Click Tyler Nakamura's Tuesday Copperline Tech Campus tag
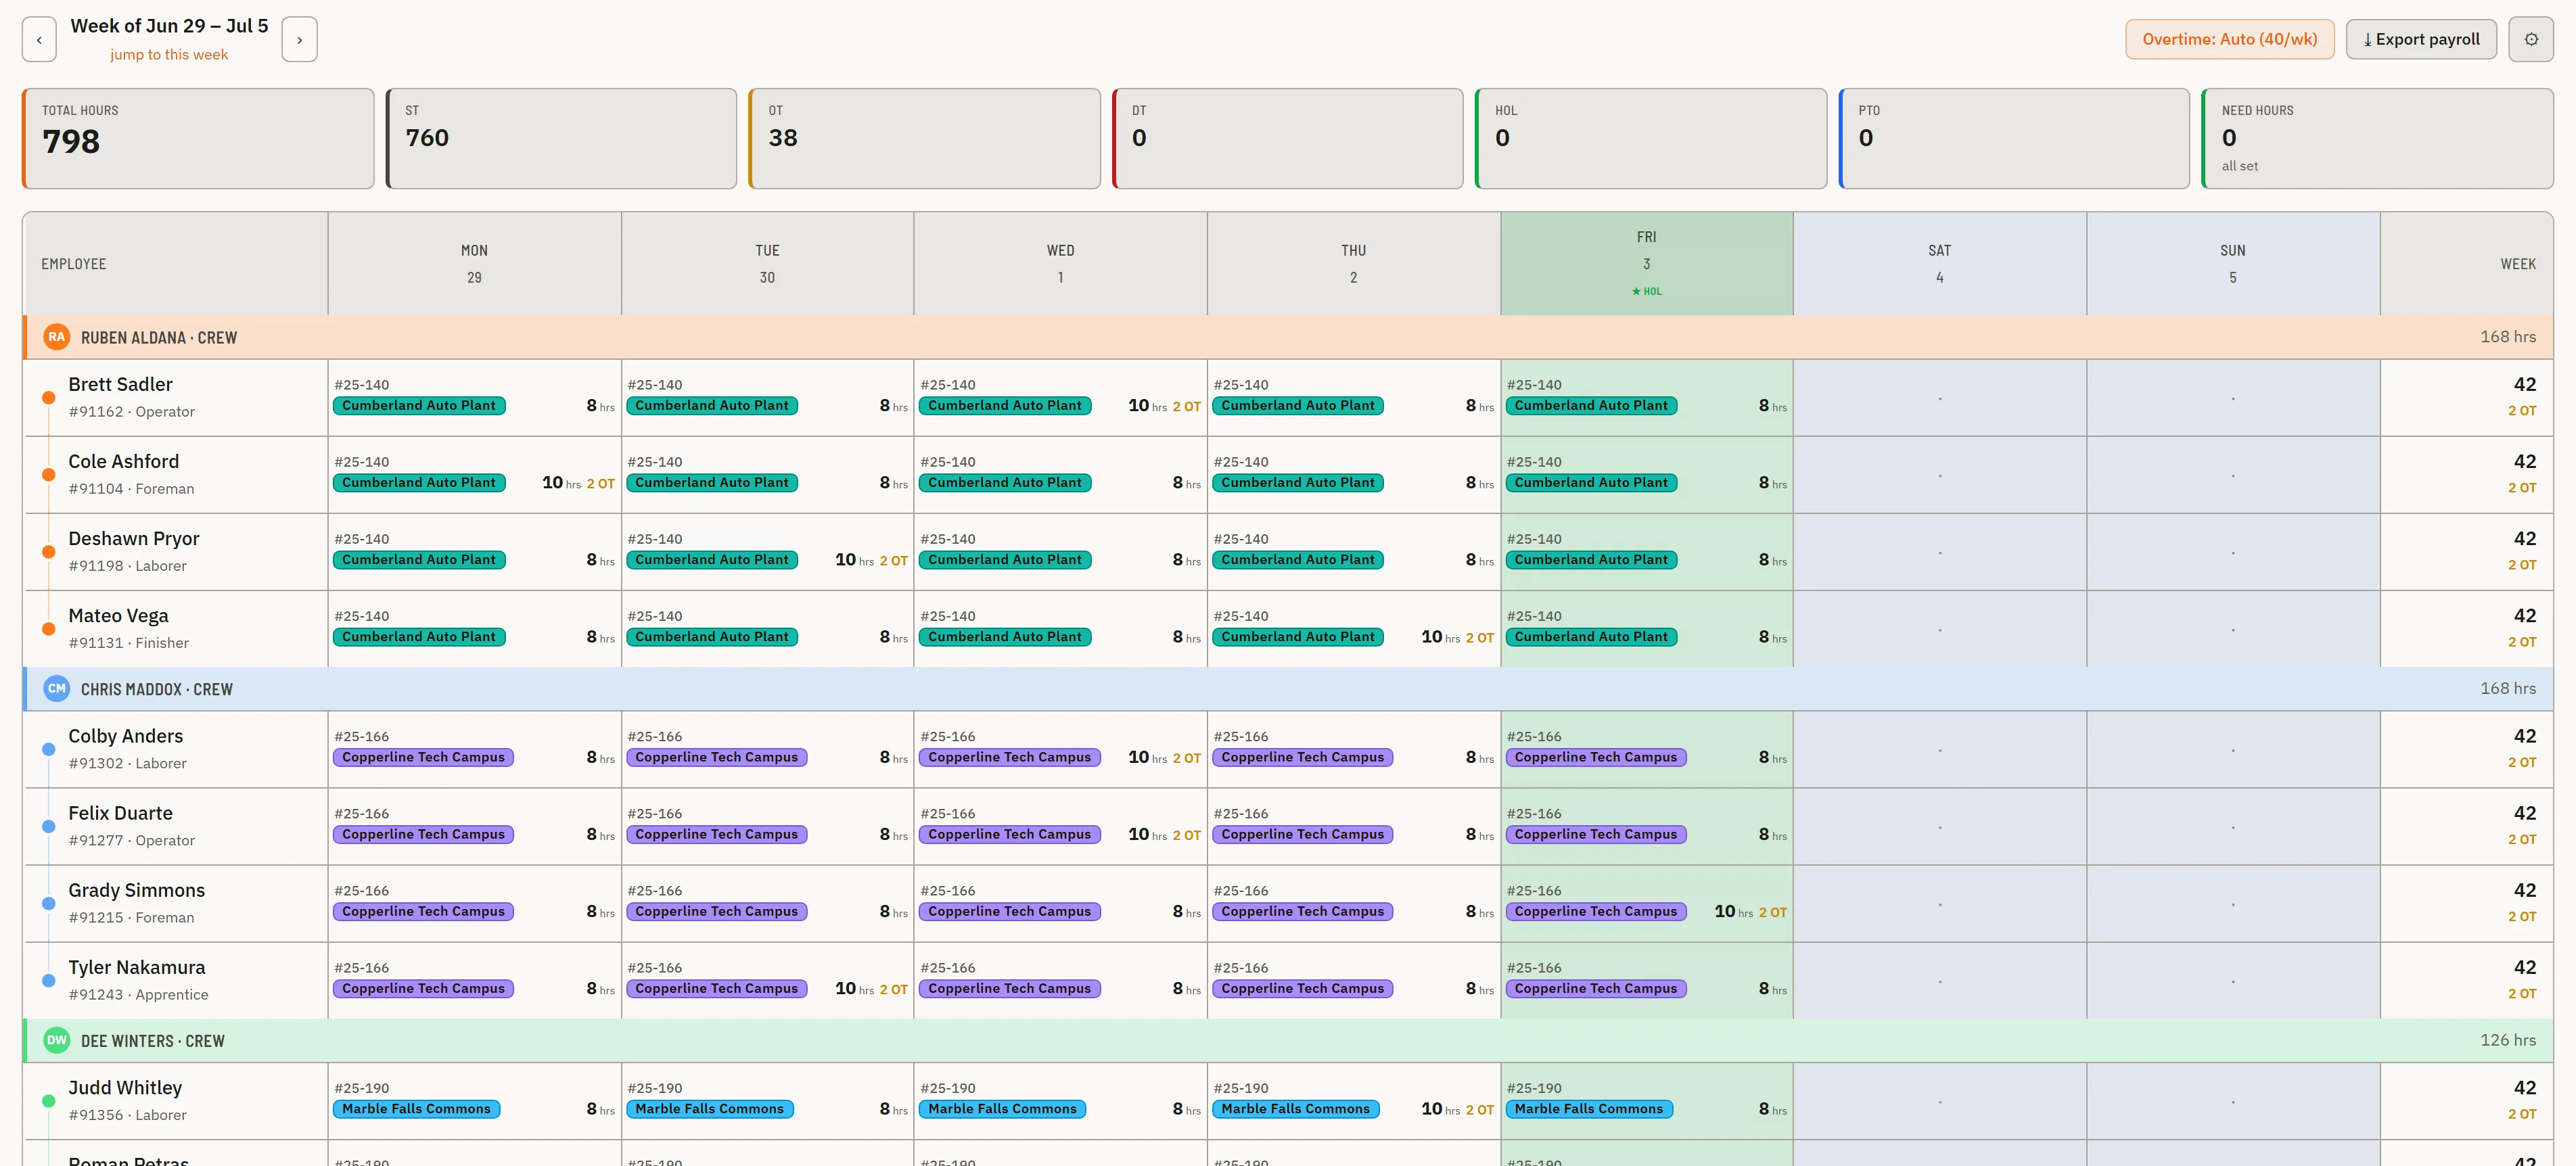Screen dimensions: 2576x1166 click(716, 988)
